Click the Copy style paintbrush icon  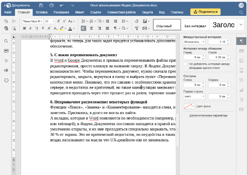pos(137,29)
